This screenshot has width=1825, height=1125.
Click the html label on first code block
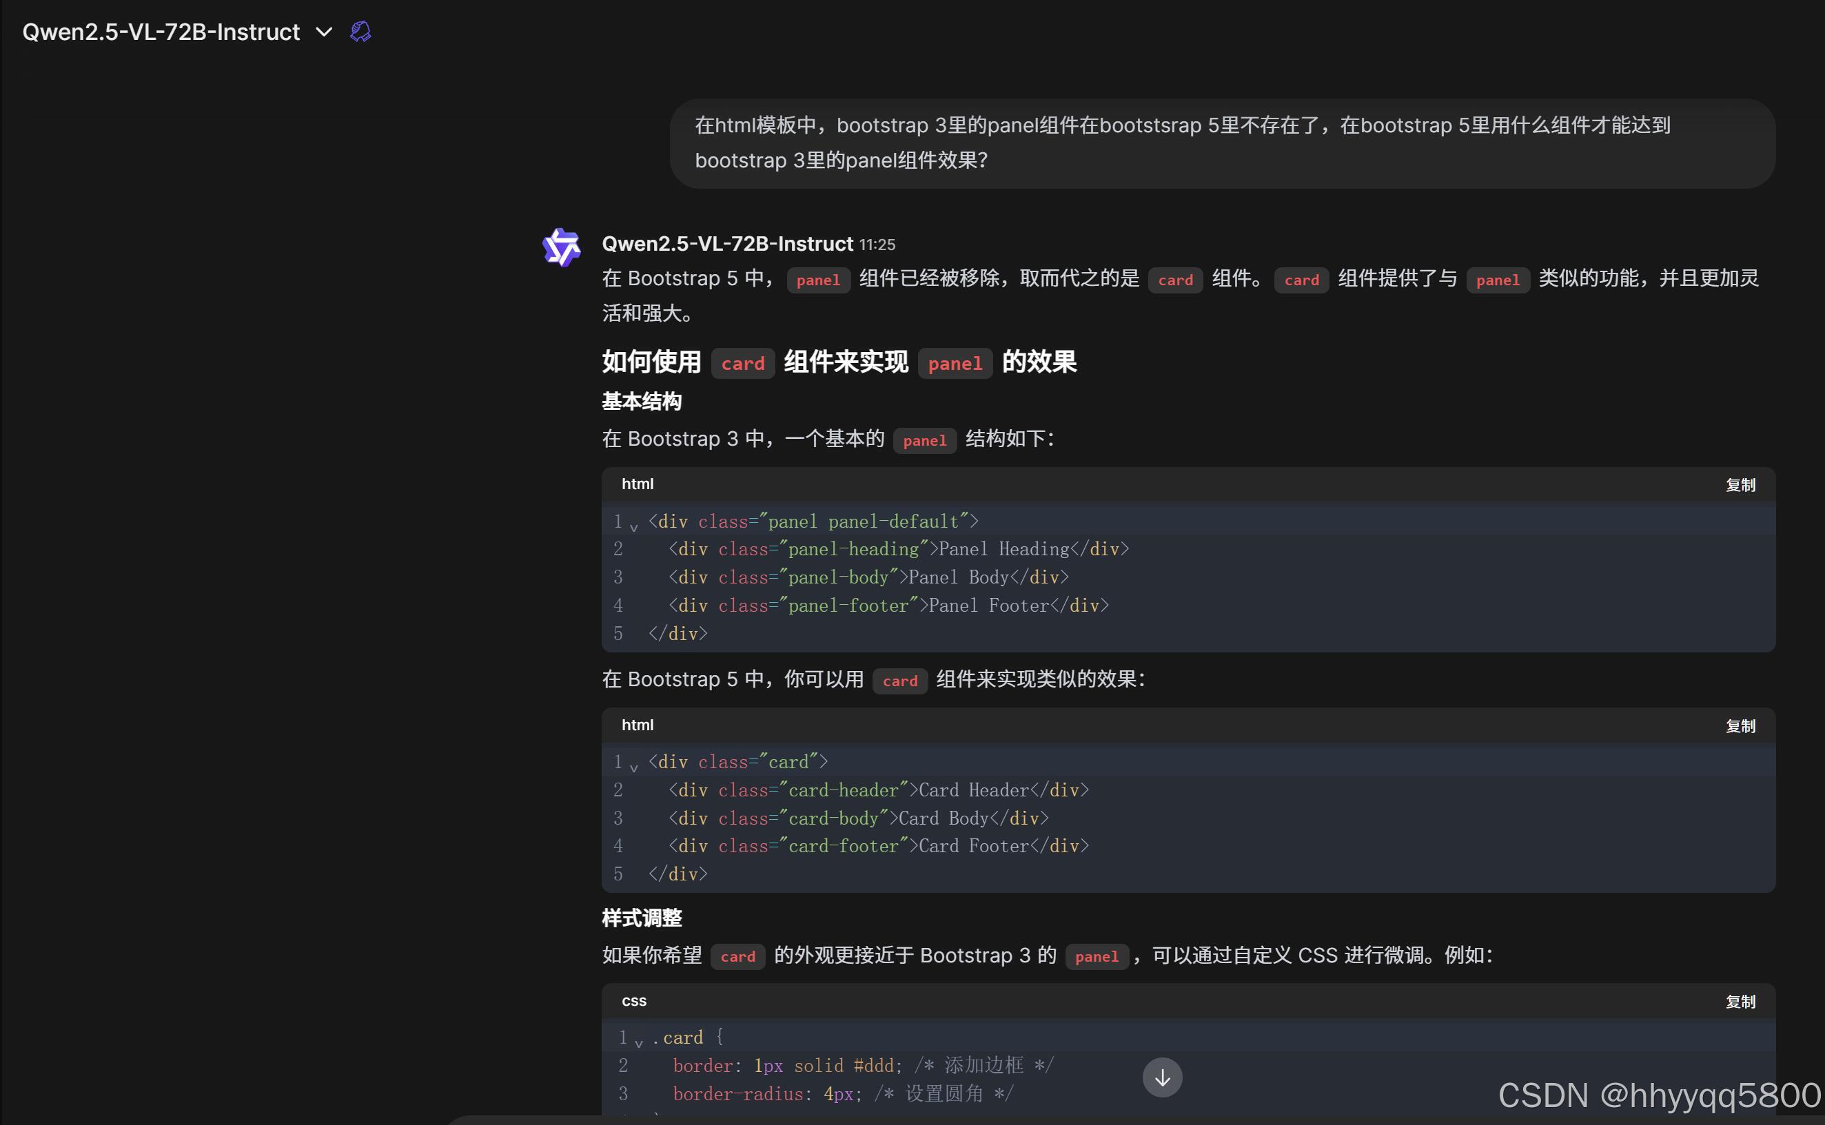point(637,484)
